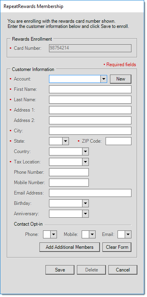Image resolution: width=147 pixels, height=297 pixels.
Task: Click the ZIP Code input field
Action: pos(118,141)
